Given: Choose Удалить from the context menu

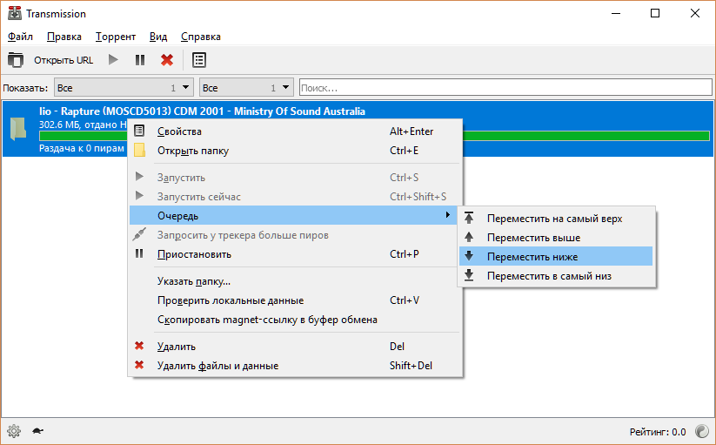Looking at the screenshot, I should (295, 347).
